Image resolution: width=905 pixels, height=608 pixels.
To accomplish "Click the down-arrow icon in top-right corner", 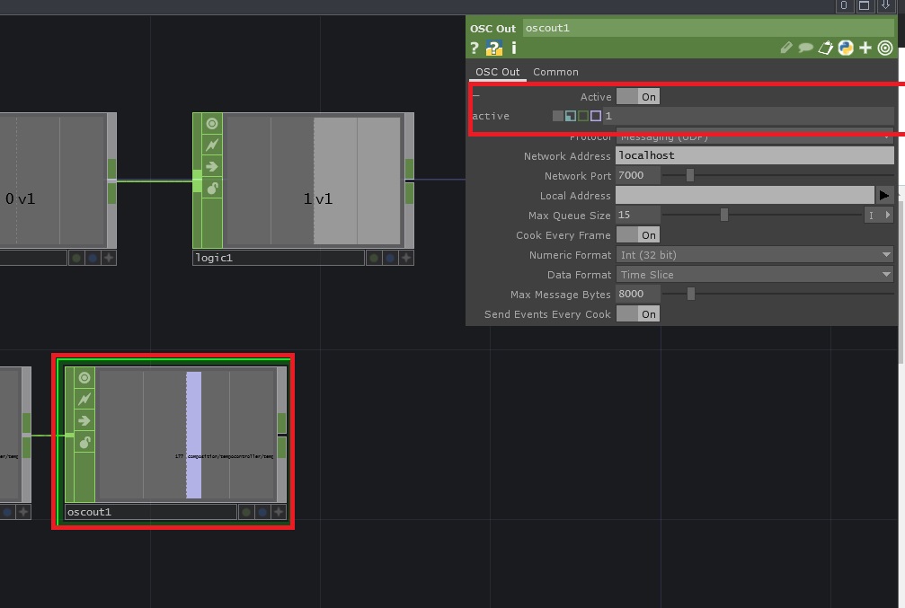I will tap(885, 5).
